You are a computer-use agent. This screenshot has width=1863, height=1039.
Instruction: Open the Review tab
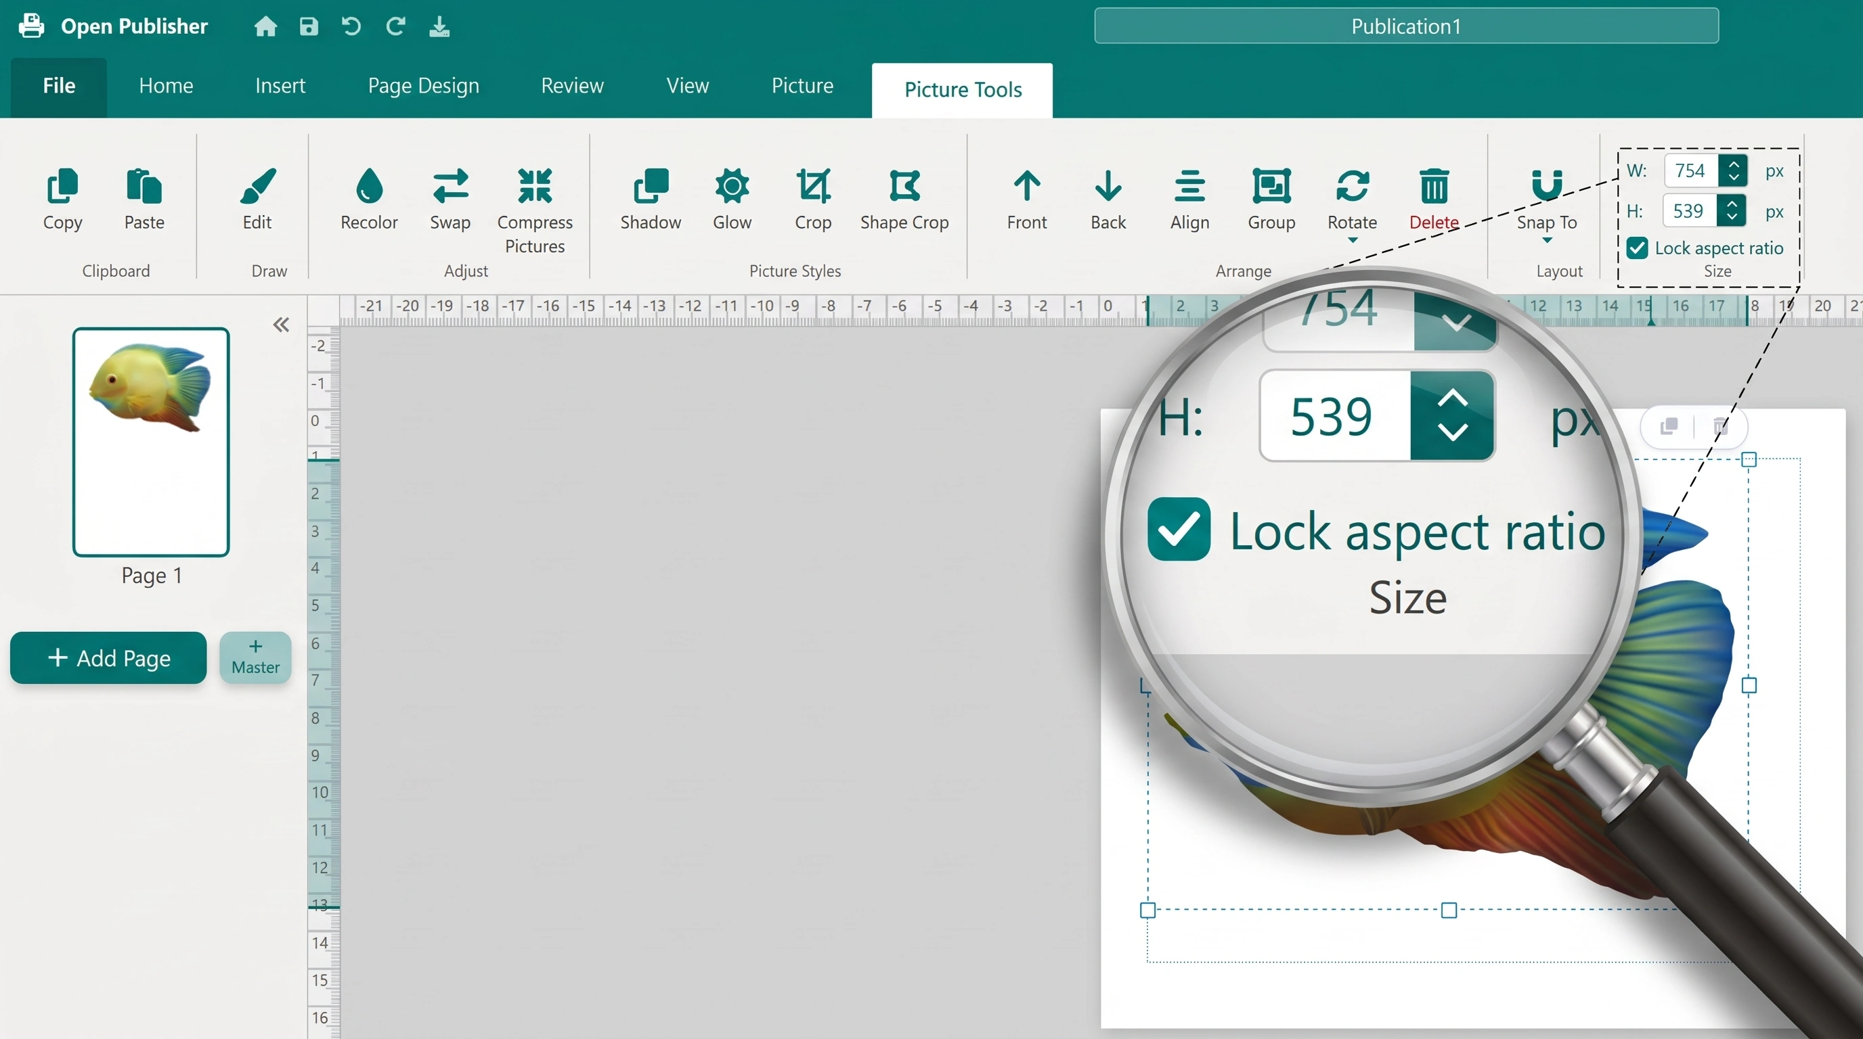(x=572, y=86)
